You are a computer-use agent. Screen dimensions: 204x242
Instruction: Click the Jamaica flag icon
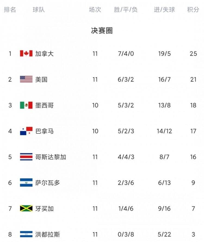(x=26, y=208)
